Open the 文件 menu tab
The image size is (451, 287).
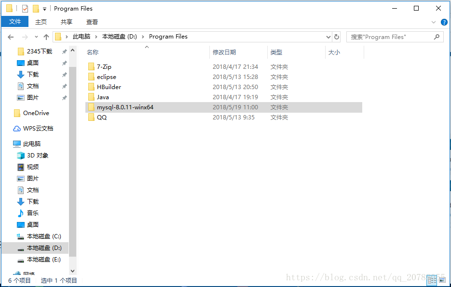tap(15, 22)
